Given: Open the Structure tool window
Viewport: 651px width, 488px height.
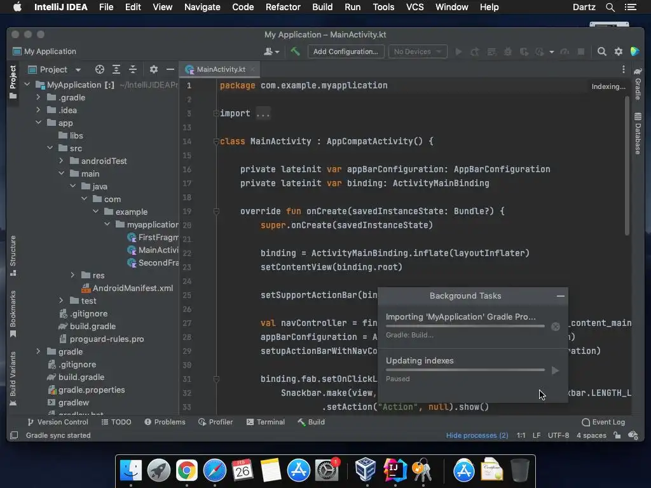Looking at the screenshot, I should click(x=13, y=255).
